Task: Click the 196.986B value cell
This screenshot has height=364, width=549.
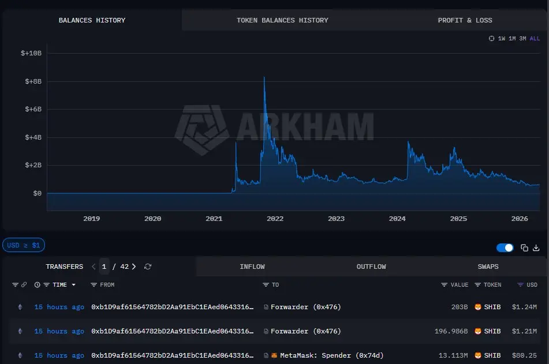Action: pos(451,331)
